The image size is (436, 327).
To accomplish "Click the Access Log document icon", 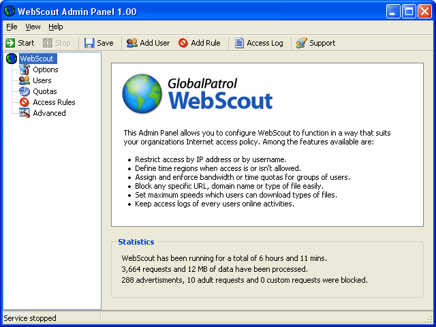I will click(x=239, y=43).
